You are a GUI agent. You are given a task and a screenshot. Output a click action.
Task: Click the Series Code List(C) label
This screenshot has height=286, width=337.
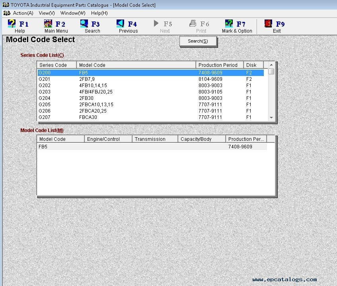(x=42, y=55)
